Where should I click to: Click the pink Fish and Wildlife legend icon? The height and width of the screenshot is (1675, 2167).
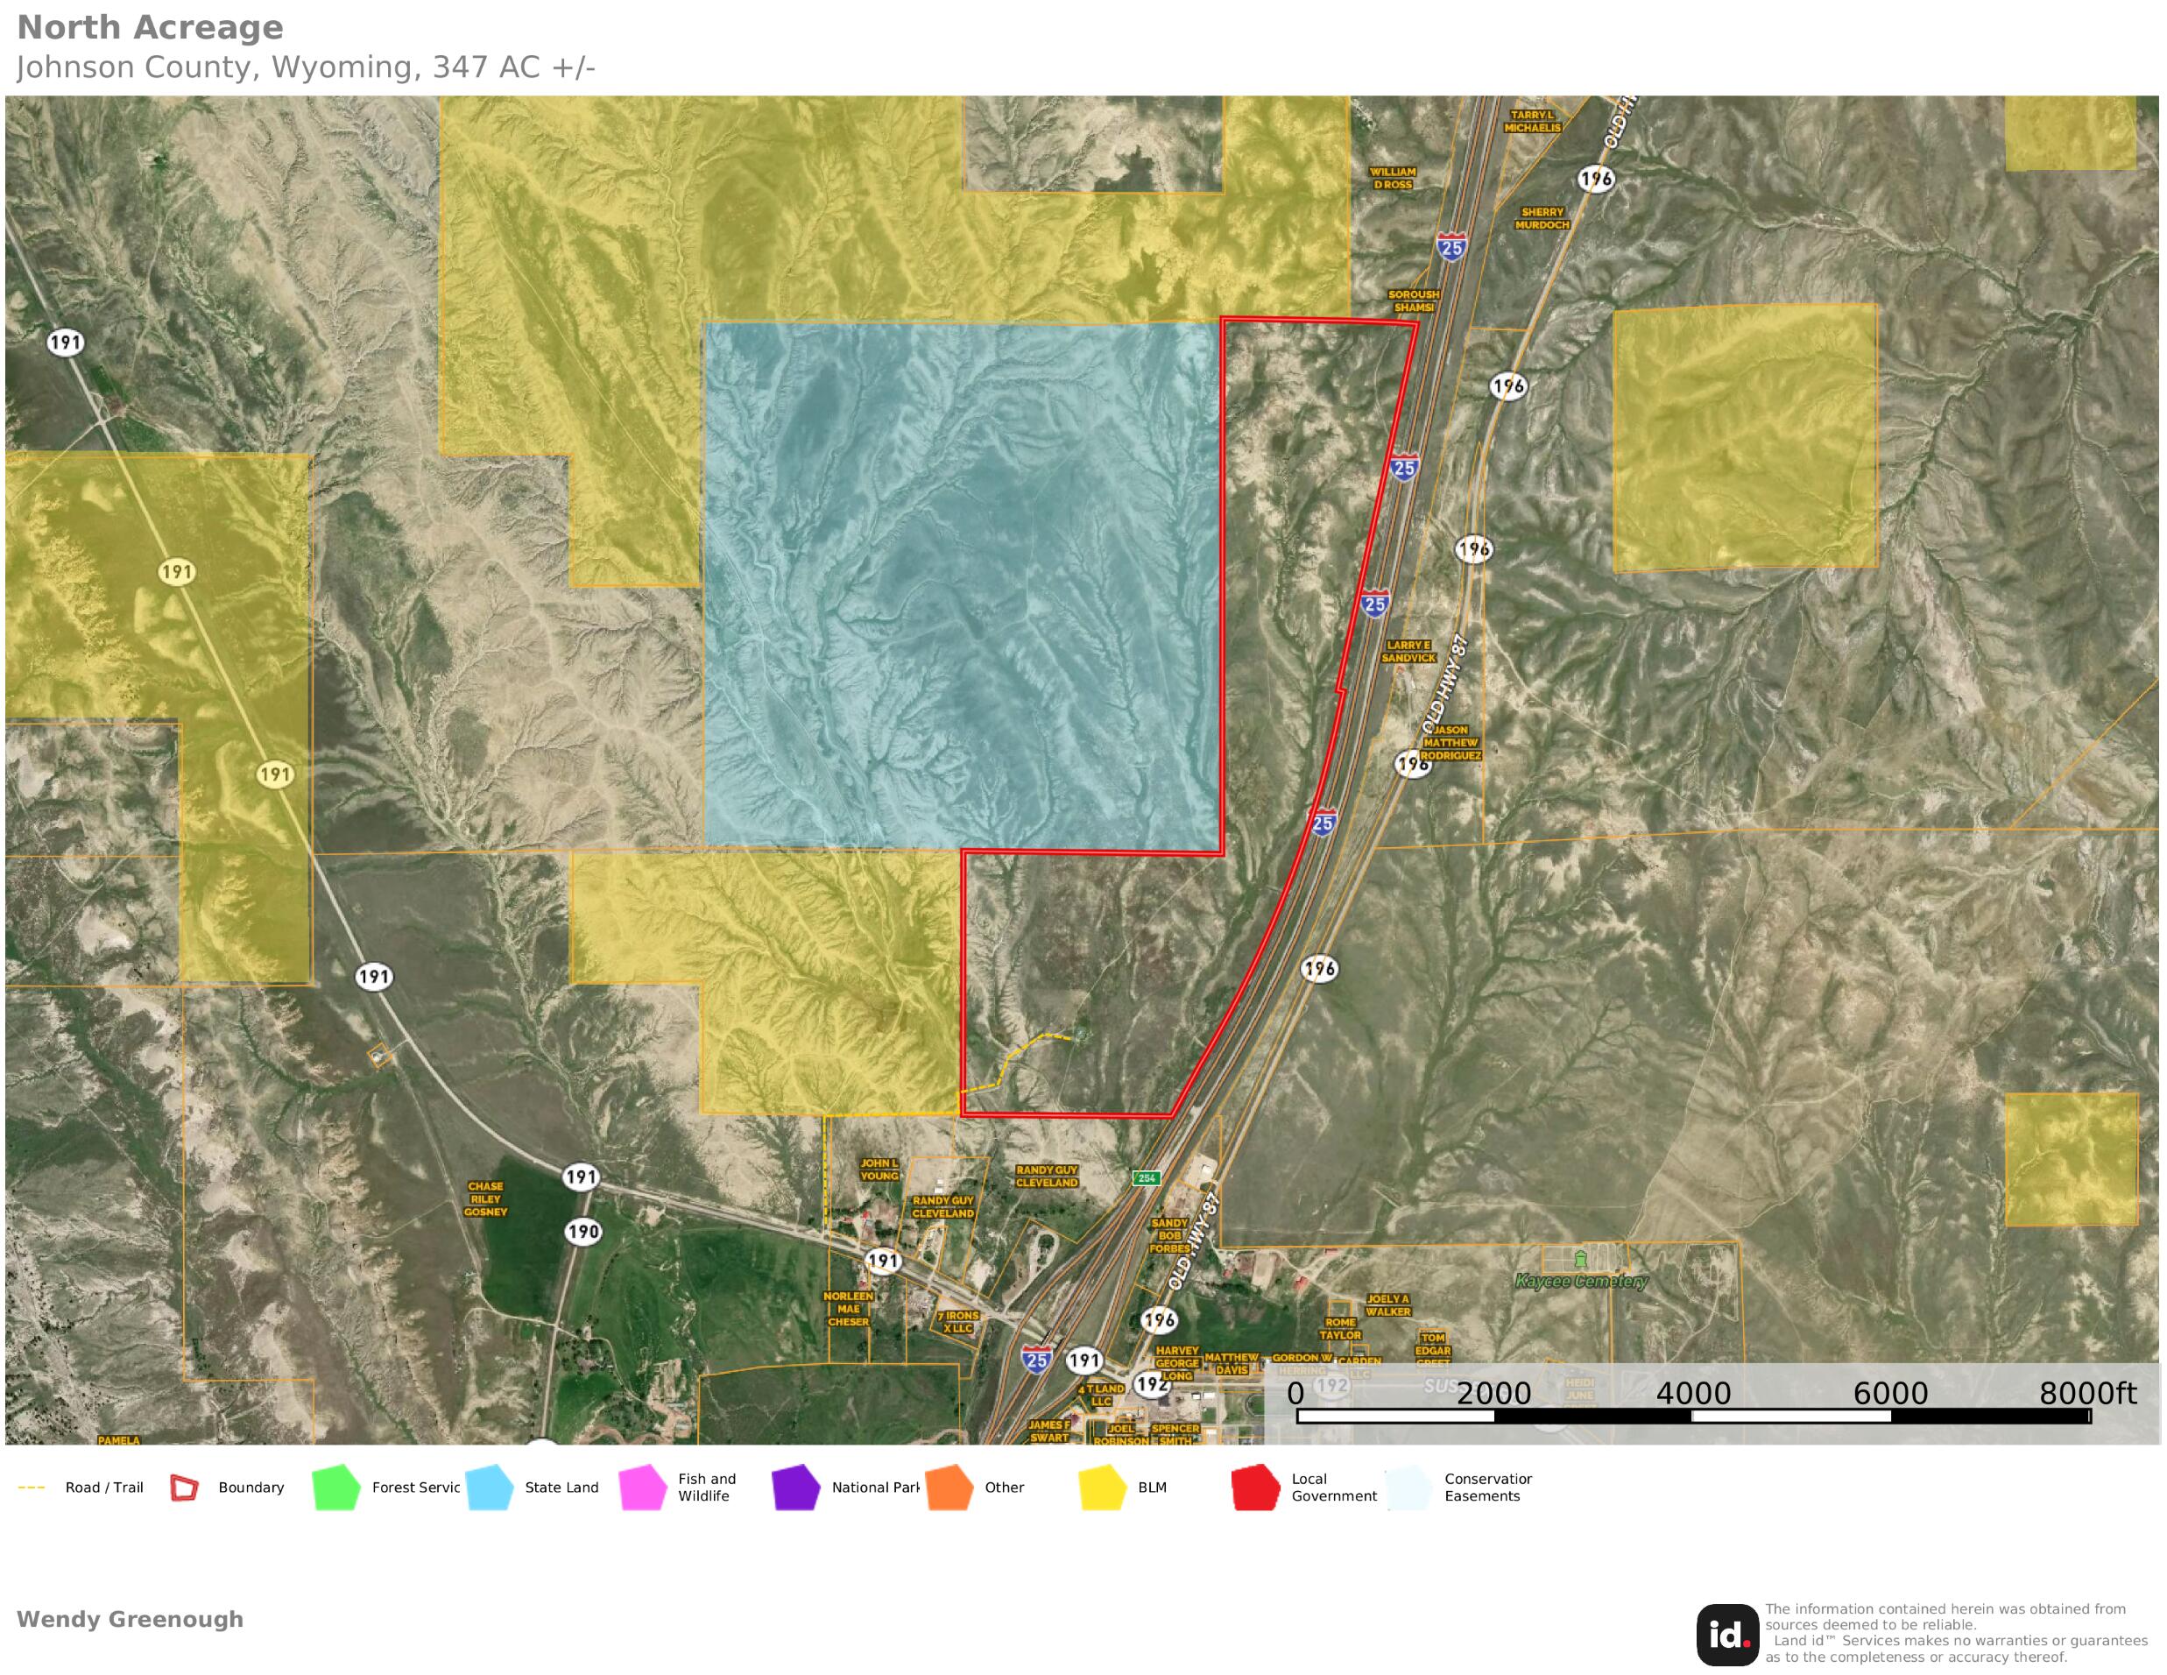coord(642,1488)
